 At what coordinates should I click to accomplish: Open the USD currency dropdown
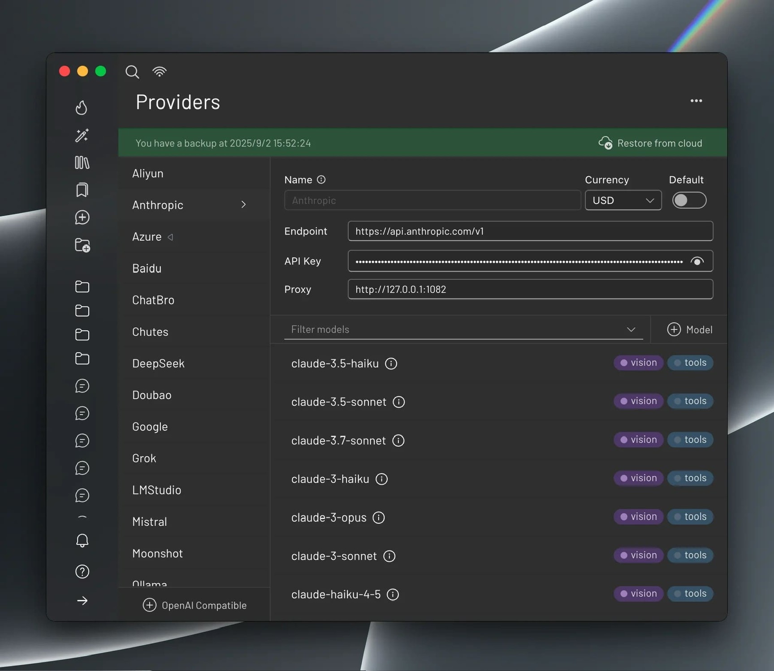(623, 201)
